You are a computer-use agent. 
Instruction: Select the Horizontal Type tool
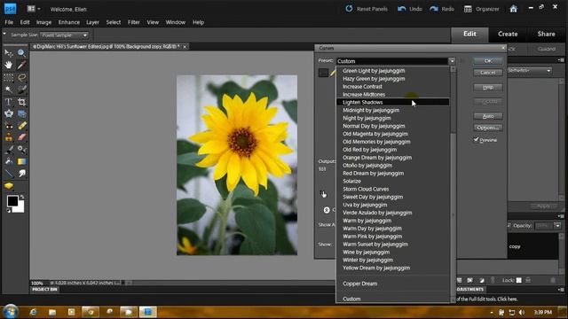click(8, 102)
